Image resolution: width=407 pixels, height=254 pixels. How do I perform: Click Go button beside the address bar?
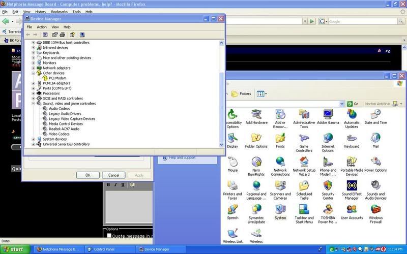point(353,104)
